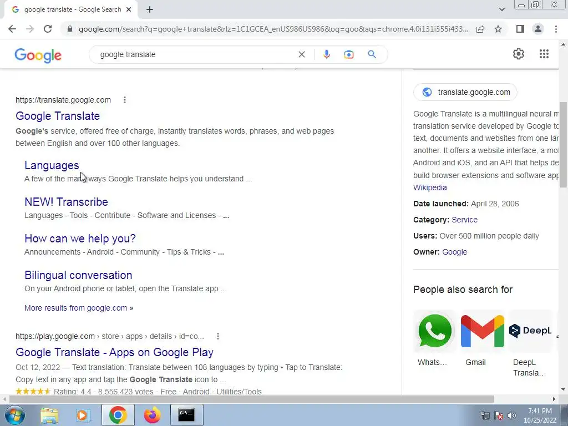The width and height of the screenshot is (568, 426).
Task: Open the Command Prompt taskbar item
Action: 186,415
